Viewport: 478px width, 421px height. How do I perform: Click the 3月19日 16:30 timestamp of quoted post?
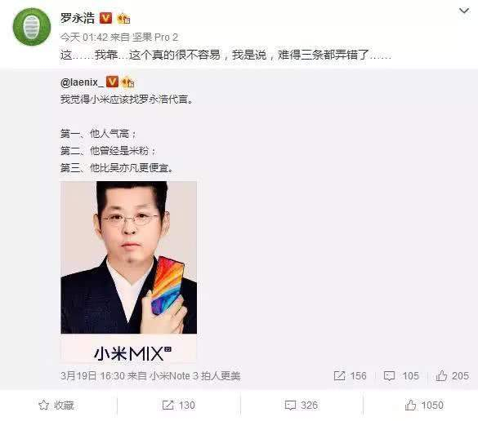92,375
